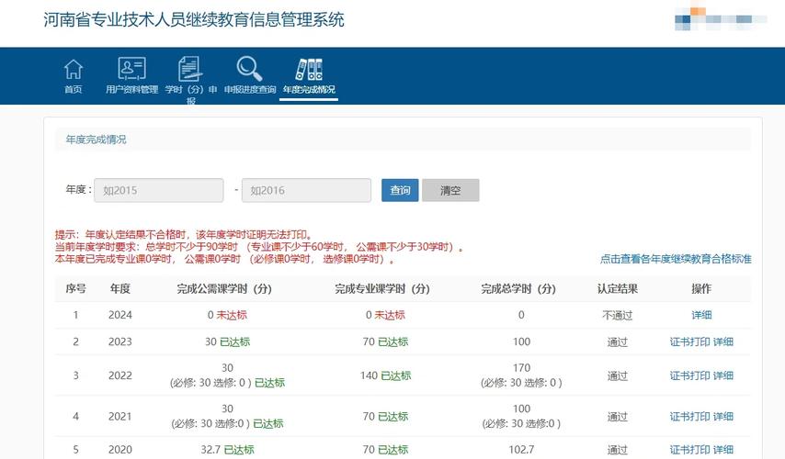Click 证书打印 for year 2023
Viewport: 785px width, 459px height.
[690, 342]
